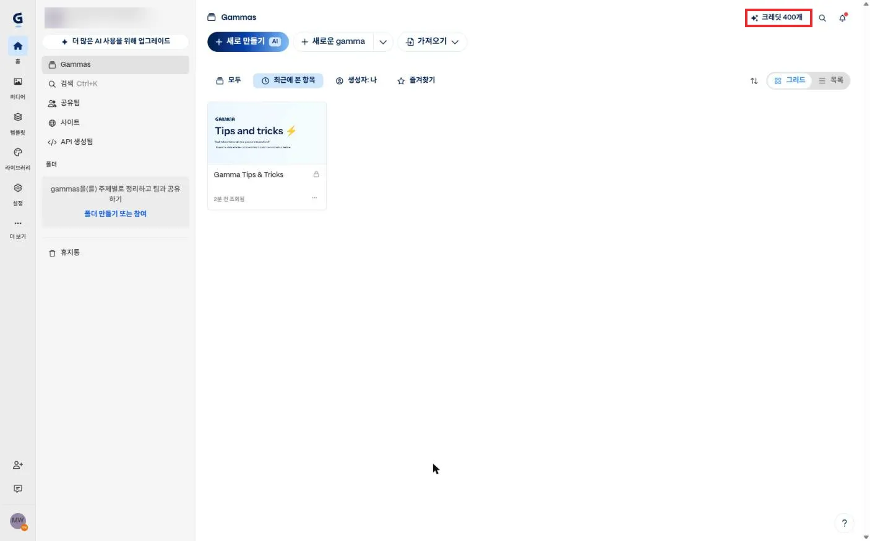The width and height of the screenshot is (870, 541).
Task: Open 공유됨 shared items
Action: pos(116,103)
